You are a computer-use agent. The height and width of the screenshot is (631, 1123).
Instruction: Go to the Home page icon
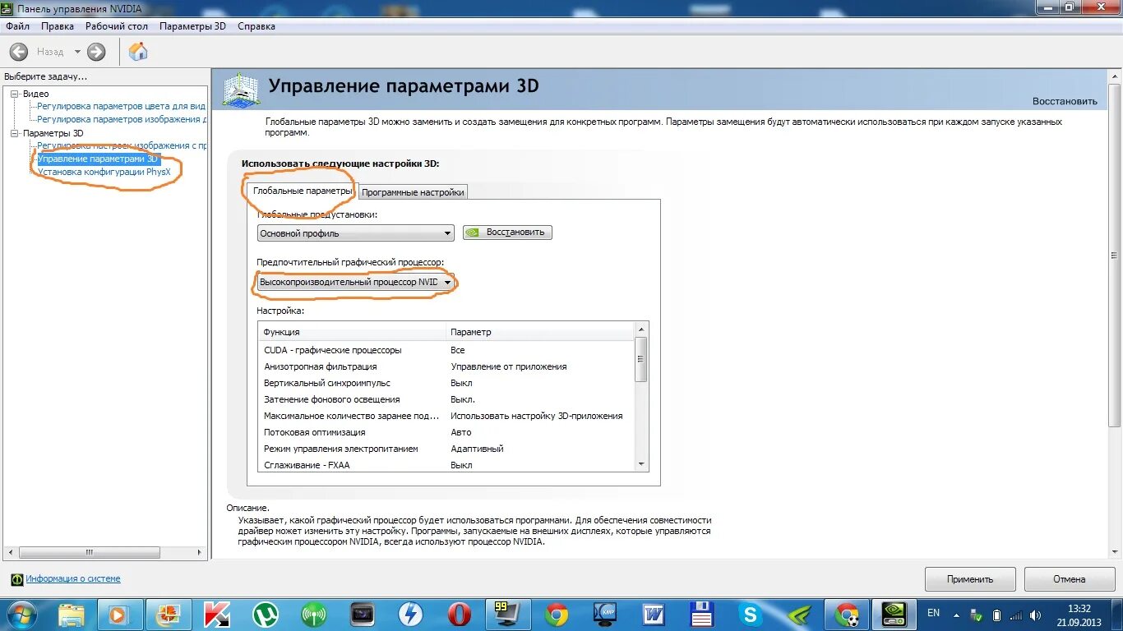pyautogui.click(x=138, y=52)
